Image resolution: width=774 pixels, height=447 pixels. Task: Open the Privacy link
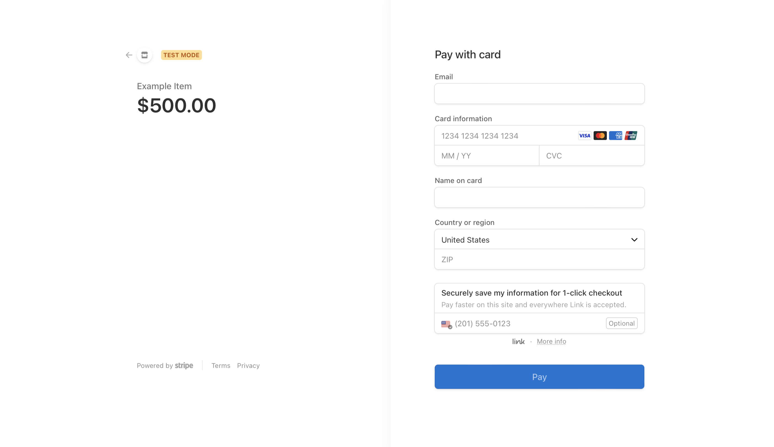tap(248, 365)
